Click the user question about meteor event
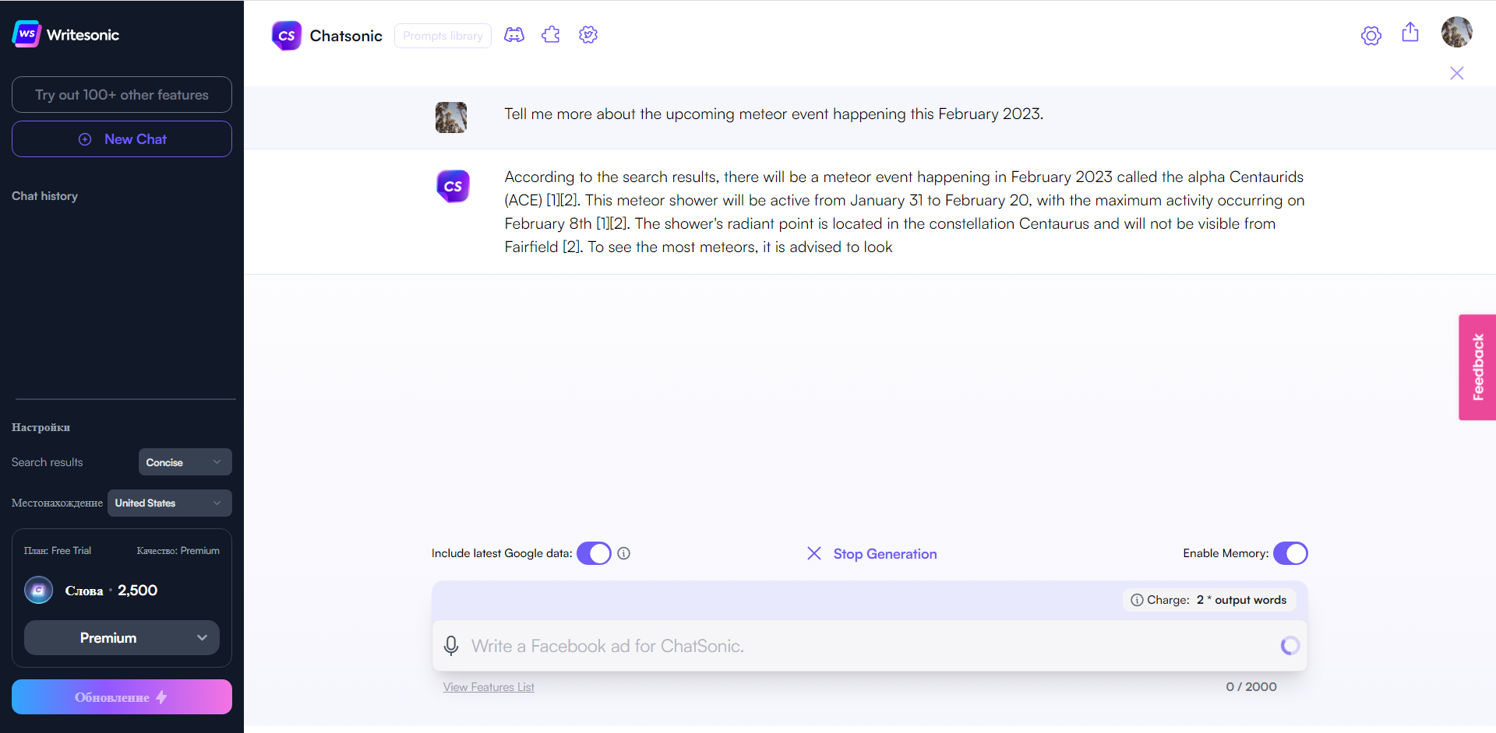The height and width of the screenshot is (733, 1496). click(774, 114)
